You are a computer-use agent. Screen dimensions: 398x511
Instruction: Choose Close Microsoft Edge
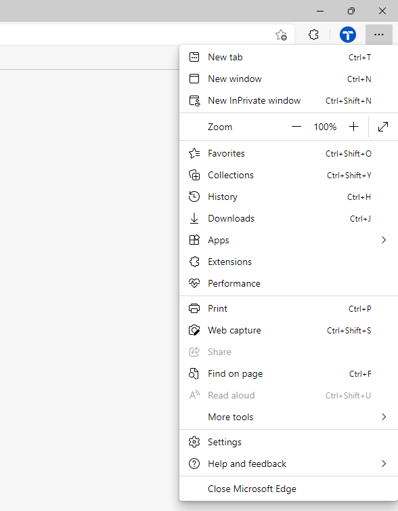point(288,489)
